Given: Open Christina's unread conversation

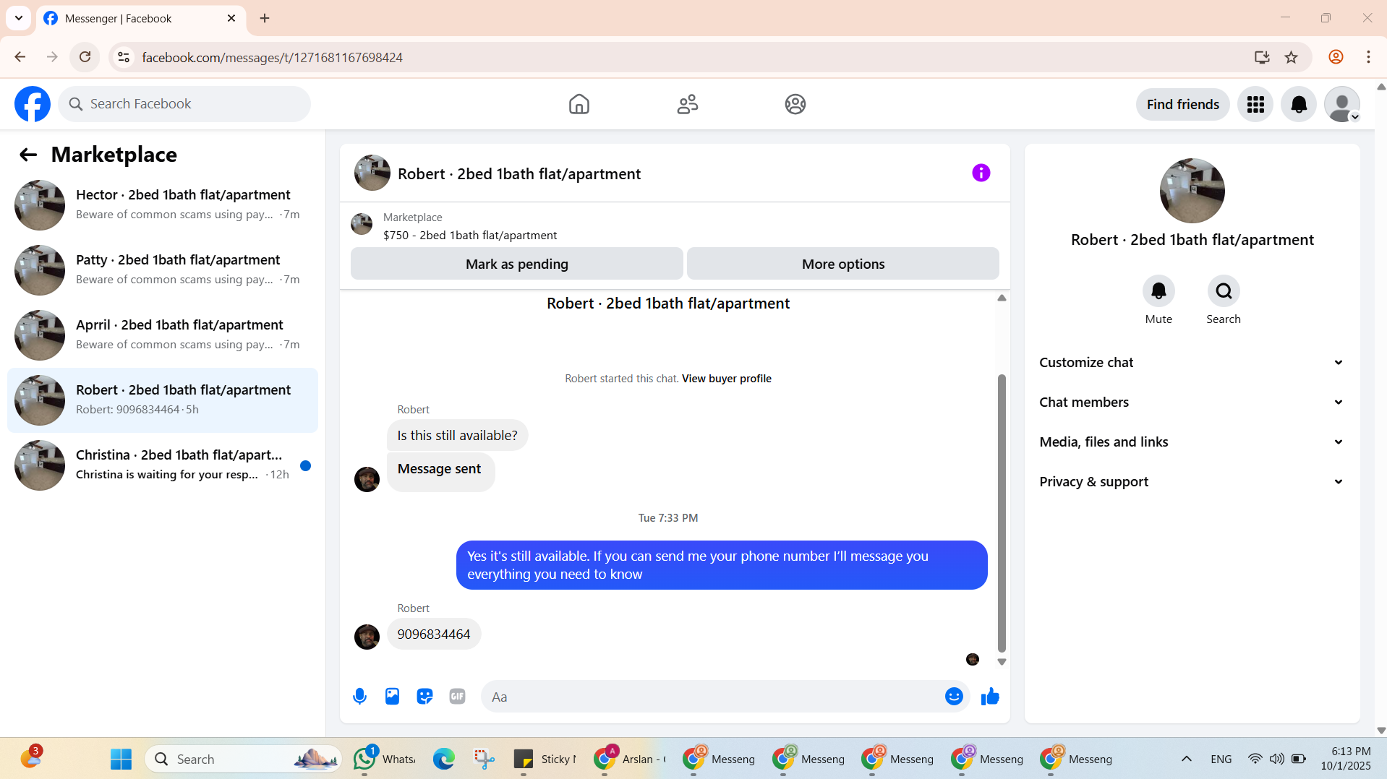Looking at the screenshot, I should 163,465.
